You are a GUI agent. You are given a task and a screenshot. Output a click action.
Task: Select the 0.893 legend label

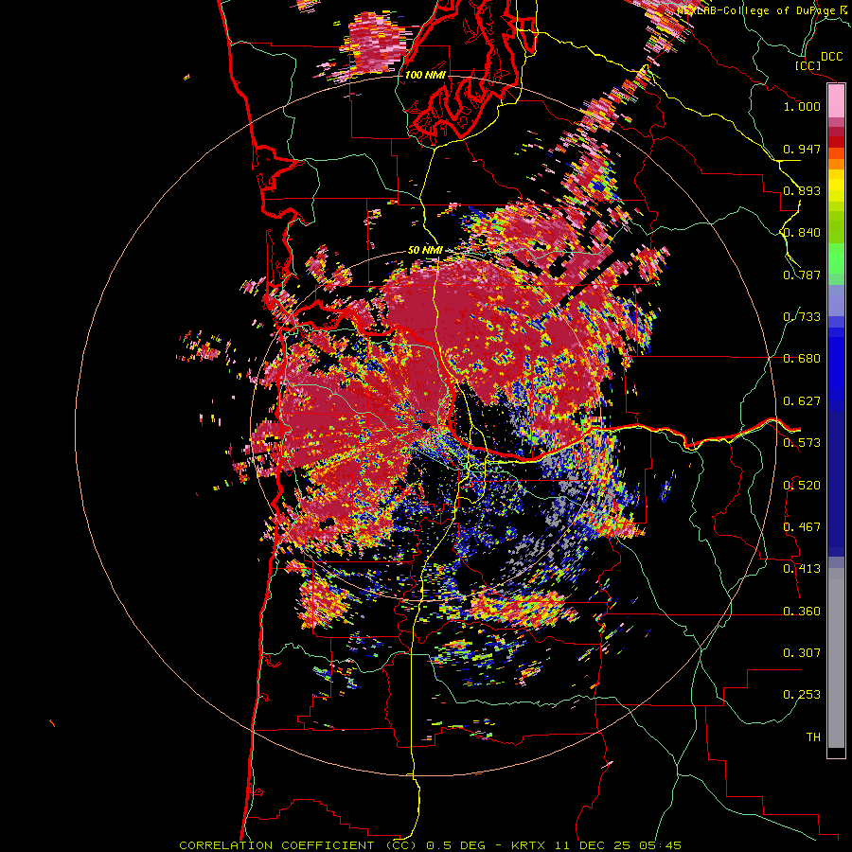point(802,190)
